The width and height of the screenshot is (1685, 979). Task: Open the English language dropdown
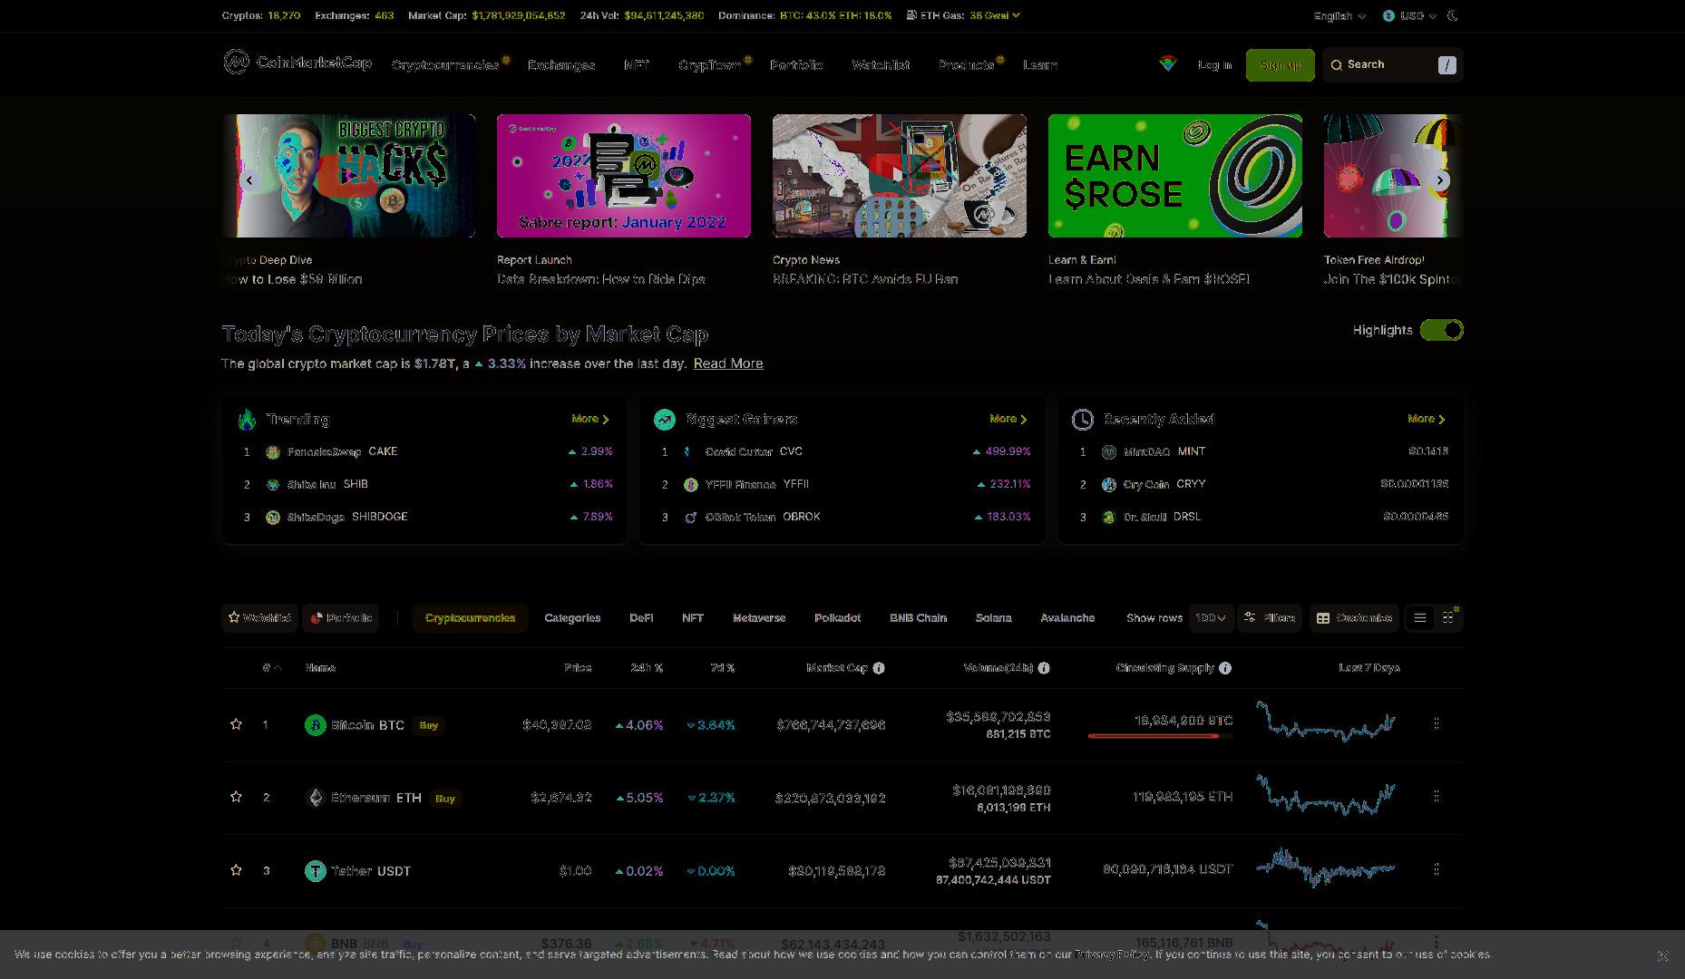coord(1339,15)
